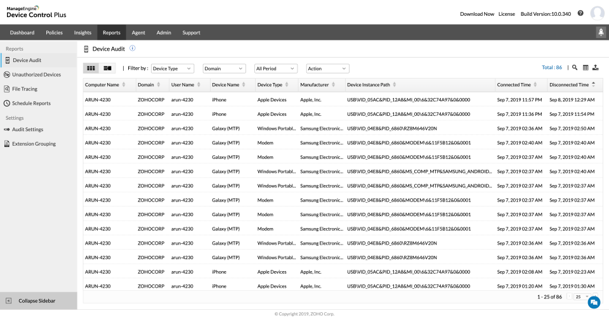Open the Domain filter dropdown

[x=224, y=68]
